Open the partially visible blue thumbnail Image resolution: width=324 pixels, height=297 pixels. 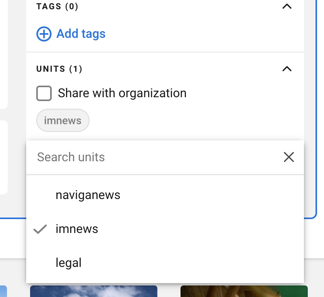coord(3,291)
